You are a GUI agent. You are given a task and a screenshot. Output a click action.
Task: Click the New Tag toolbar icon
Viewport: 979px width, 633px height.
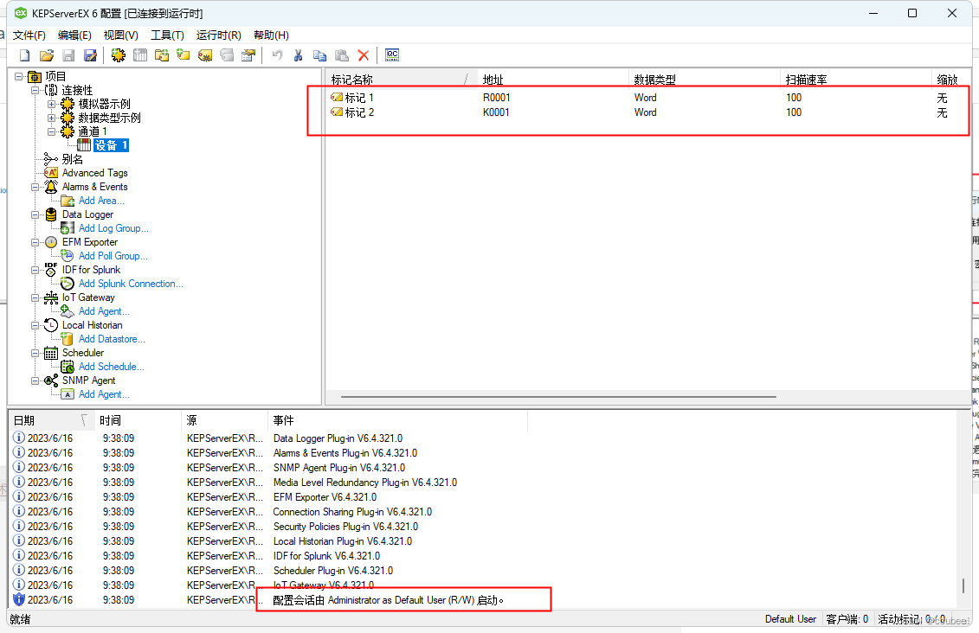(183, 55)
